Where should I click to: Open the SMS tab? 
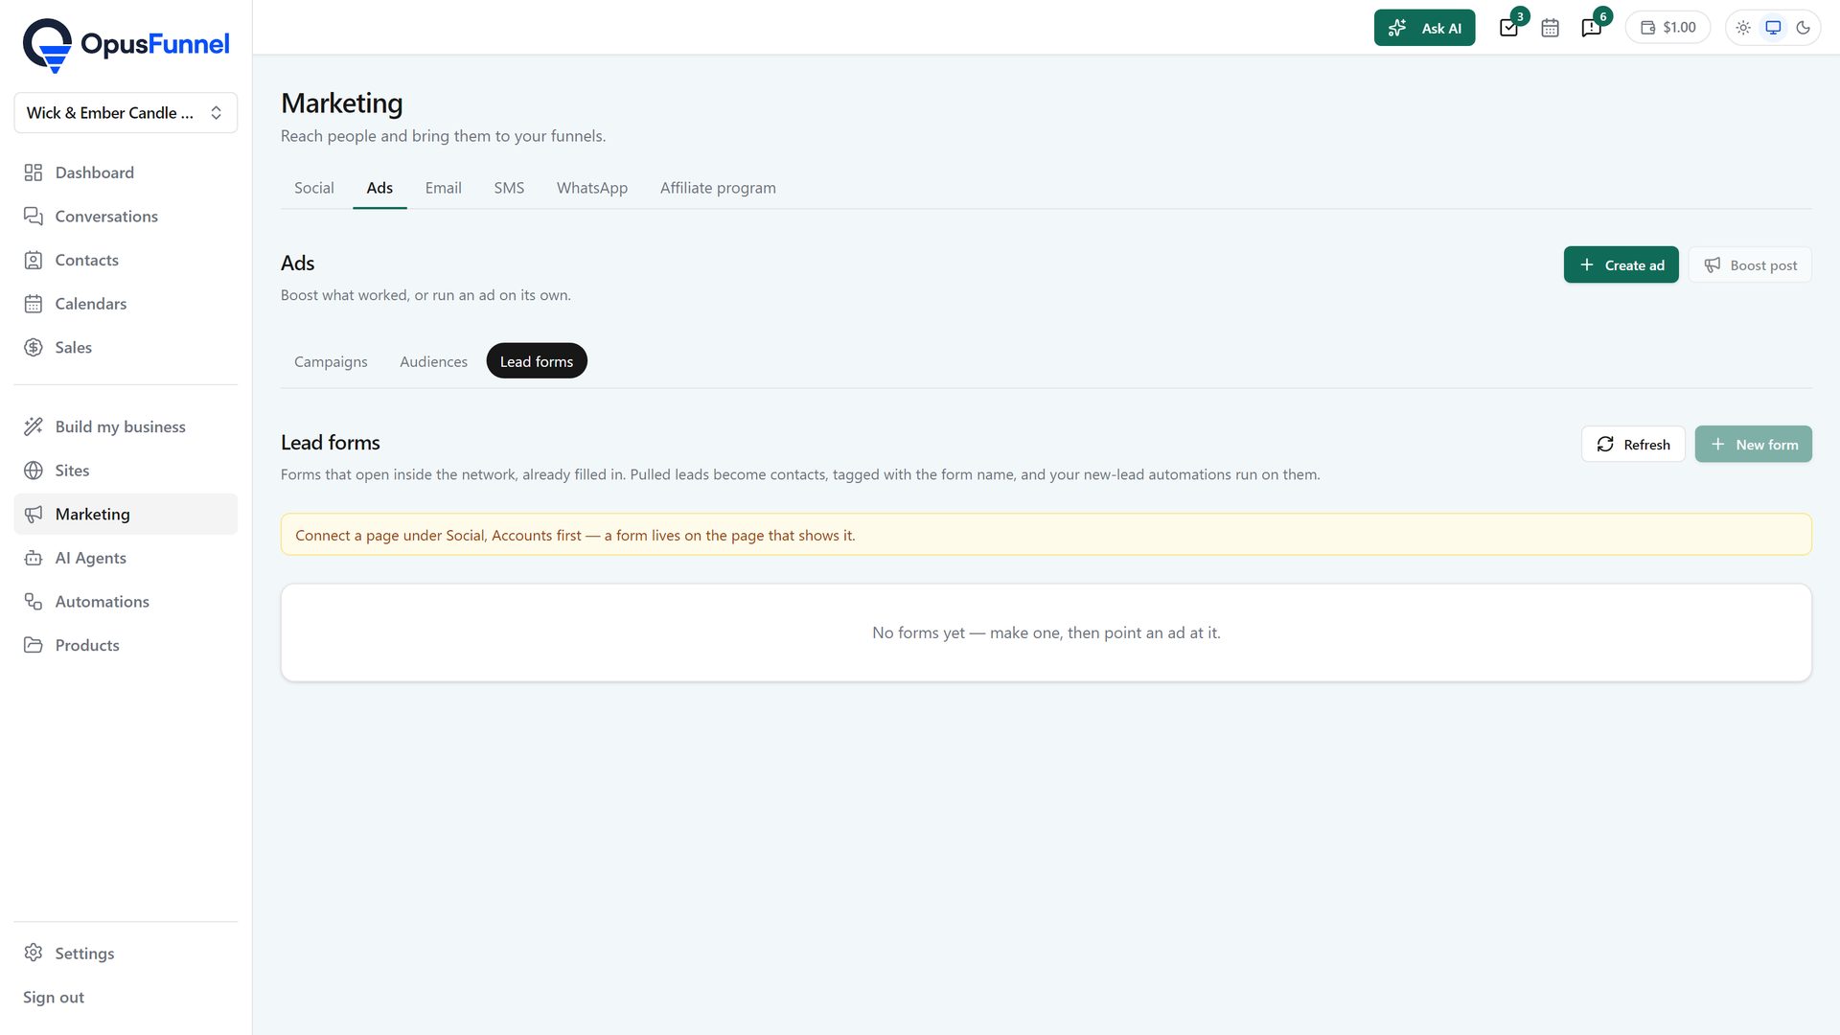[509, 188]
